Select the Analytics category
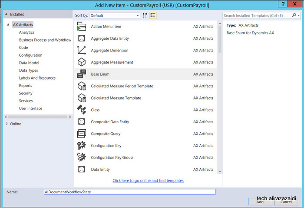 coord(26,32)
